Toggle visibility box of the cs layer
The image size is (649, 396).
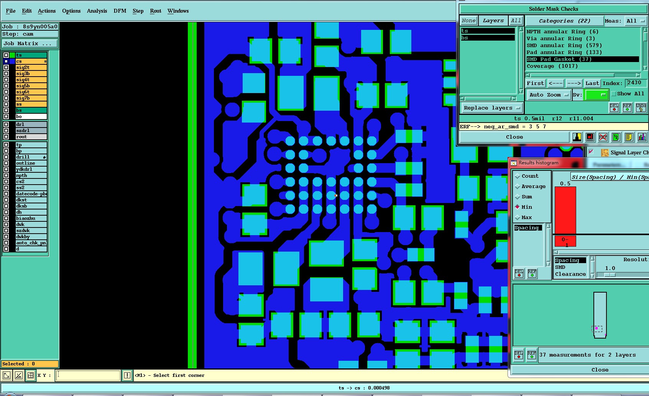pyautogui.click(x=6, y=61)
